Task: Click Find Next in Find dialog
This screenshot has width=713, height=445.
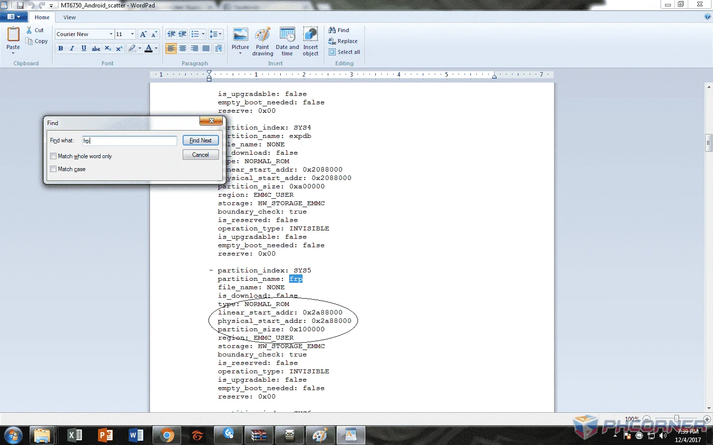Action: tap(201, 140)
